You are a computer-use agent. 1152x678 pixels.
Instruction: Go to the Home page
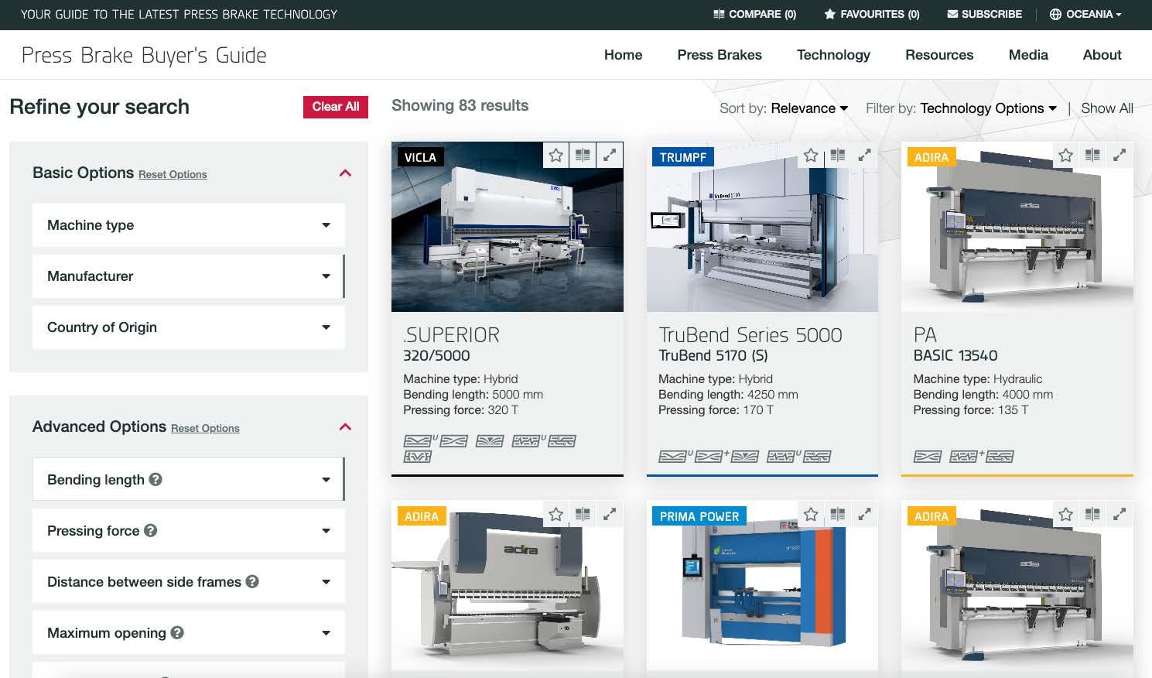[623, 55]
